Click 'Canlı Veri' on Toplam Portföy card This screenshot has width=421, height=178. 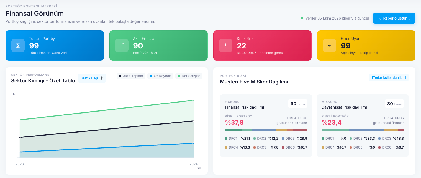tap(59, 53)
